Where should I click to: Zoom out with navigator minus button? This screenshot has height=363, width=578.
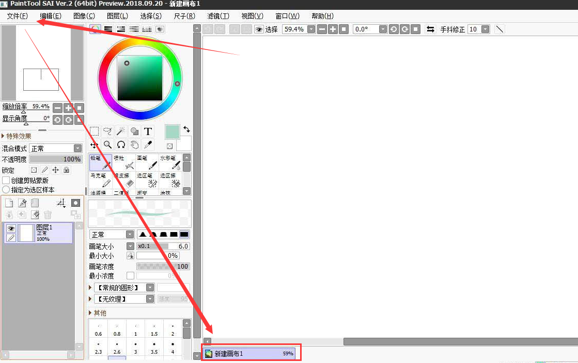pos(57,108)
